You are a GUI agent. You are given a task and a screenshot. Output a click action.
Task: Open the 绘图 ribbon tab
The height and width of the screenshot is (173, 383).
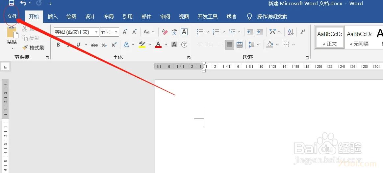pyautogui.click(x=71, y=16)
